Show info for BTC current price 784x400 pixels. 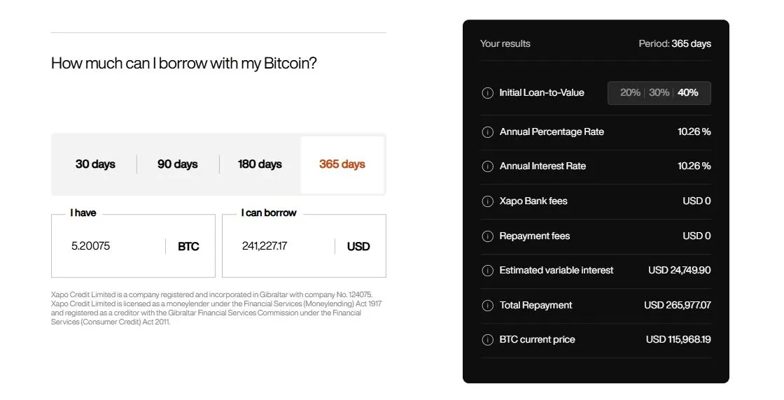point(488,340)
